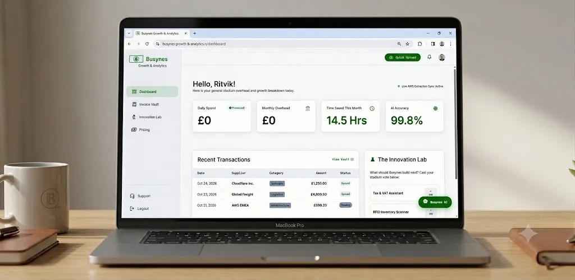Open the browser profile avatar

click(x=442, y=44)
